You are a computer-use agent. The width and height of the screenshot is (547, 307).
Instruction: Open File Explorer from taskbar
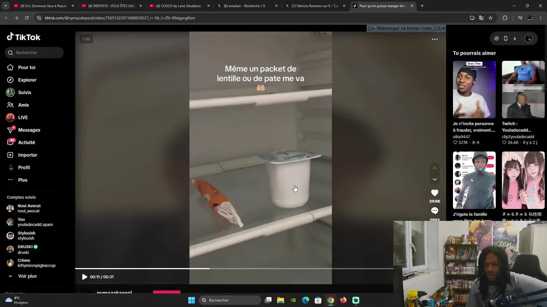tap(280, 300)
